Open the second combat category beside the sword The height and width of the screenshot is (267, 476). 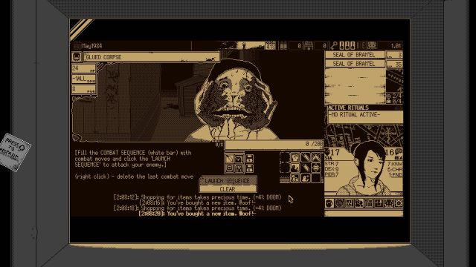pos(239,159)
